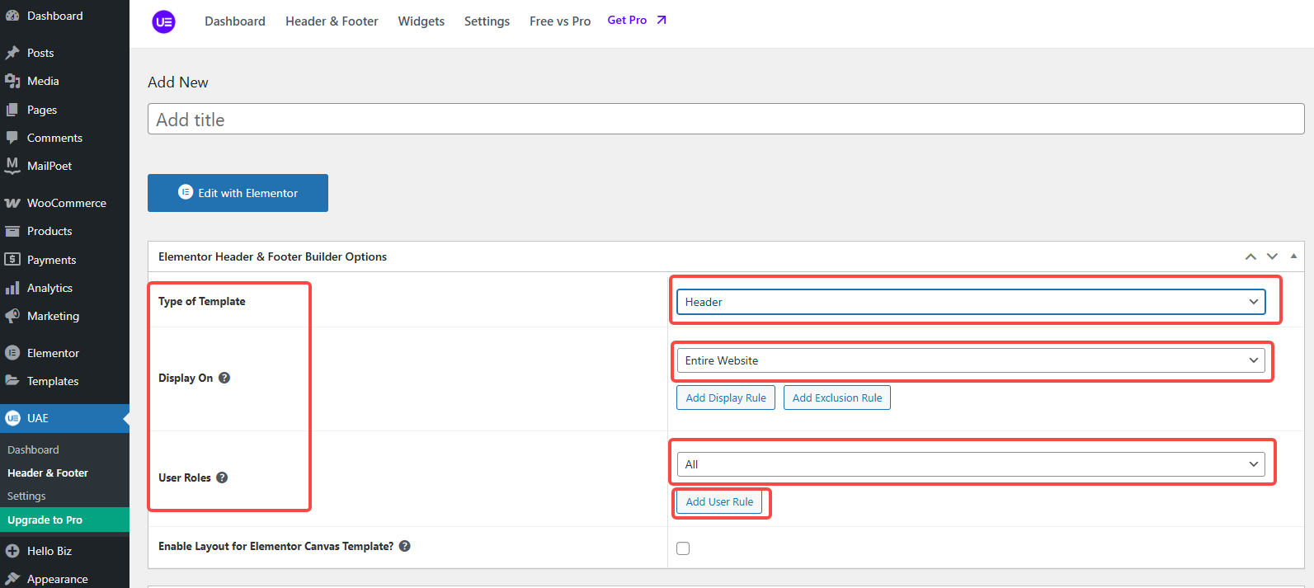Open the Type of Template dropdown
This screenshot has height=588, width=1314.
point(970,302)
